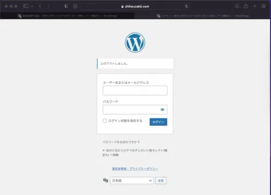This screenshot has width=271, height=195.
Task: Follow the ← back-to-site link
Action: [x=135, y=152]
